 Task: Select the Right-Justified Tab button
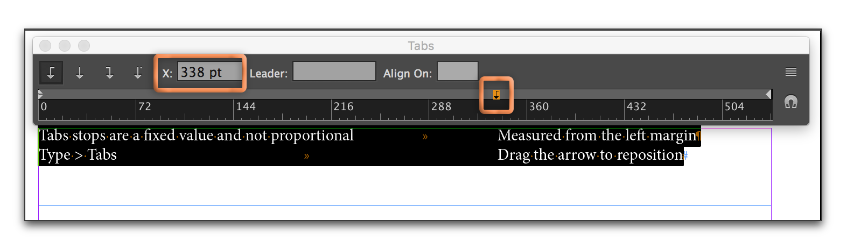[109, 73]
